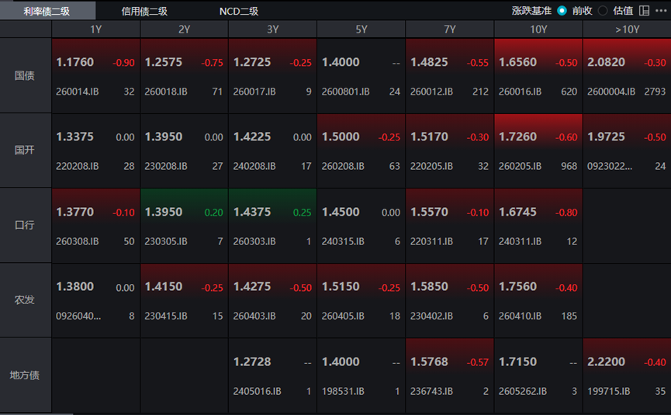Click the 1.3800 yield in 农发 1Y

tap(75, 286)
